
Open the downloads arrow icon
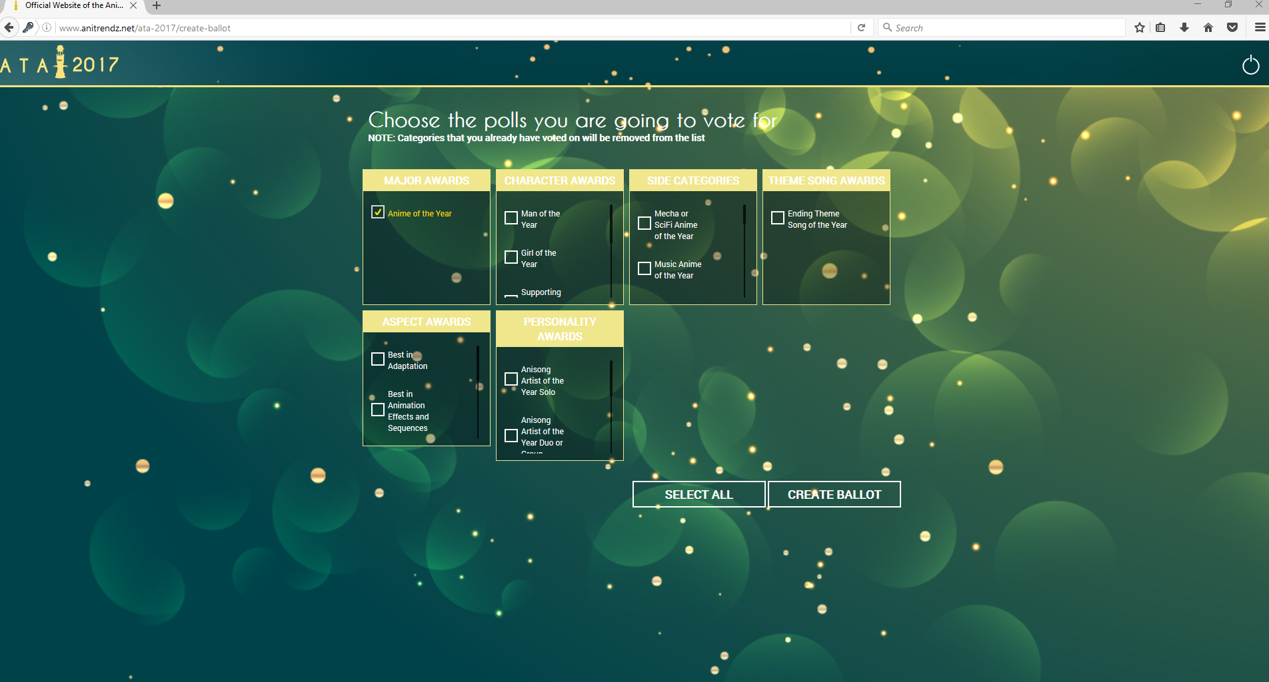coord(1184,27)
